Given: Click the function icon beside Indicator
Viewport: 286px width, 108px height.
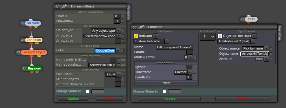Looking at the screenshot, I should pyautogui.click(x=136, y=36).
